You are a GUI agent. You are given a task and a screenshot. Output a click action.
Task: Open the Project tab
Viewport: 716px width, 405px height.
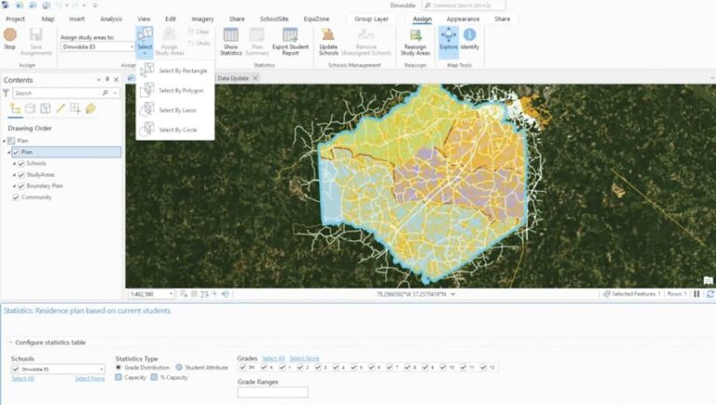click(15, 20)
